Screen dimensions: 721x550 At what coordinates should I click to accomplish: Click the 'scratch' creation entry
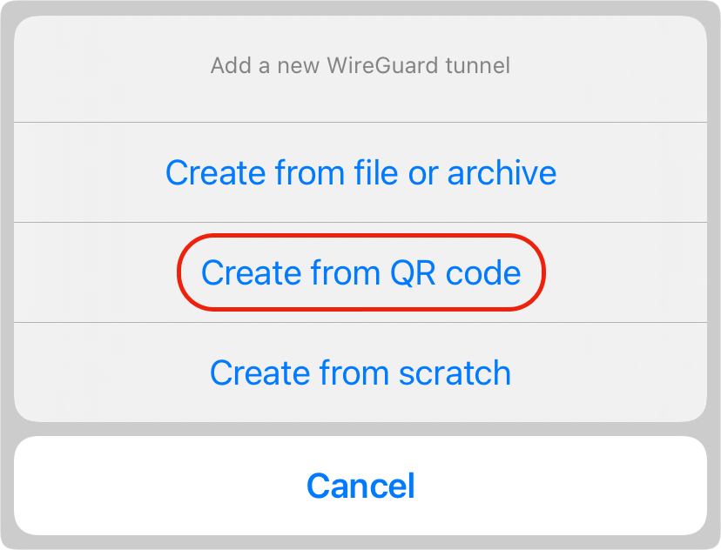[360, 372]
